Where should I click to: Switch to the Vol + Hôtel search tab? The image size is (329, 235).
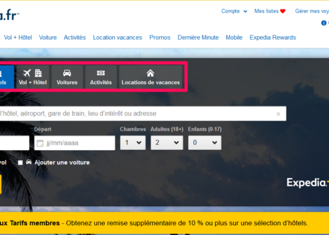coord(33,77)
